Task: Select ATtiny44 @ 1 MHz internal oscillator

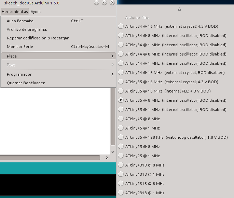Action: coord(175,63)
